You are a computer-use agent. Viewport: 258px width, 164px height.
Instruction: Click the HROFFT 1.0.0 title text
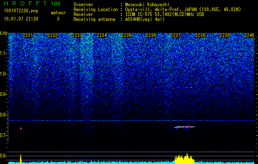32,3
